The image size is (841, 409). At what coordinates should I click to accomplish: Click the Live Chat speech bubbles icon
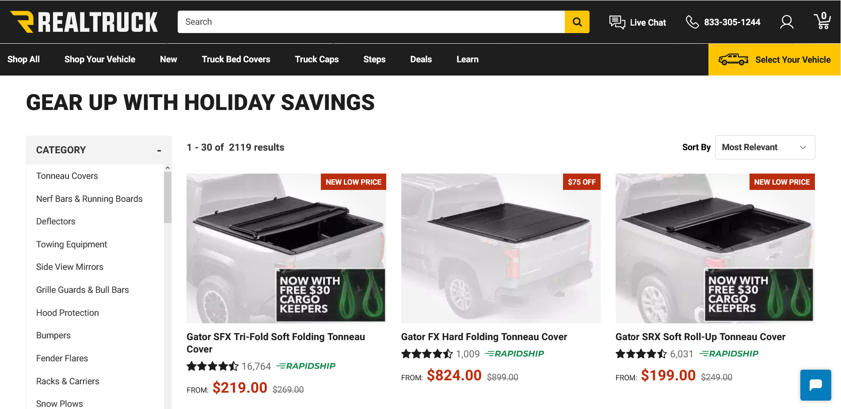click(x=617, y=22)
